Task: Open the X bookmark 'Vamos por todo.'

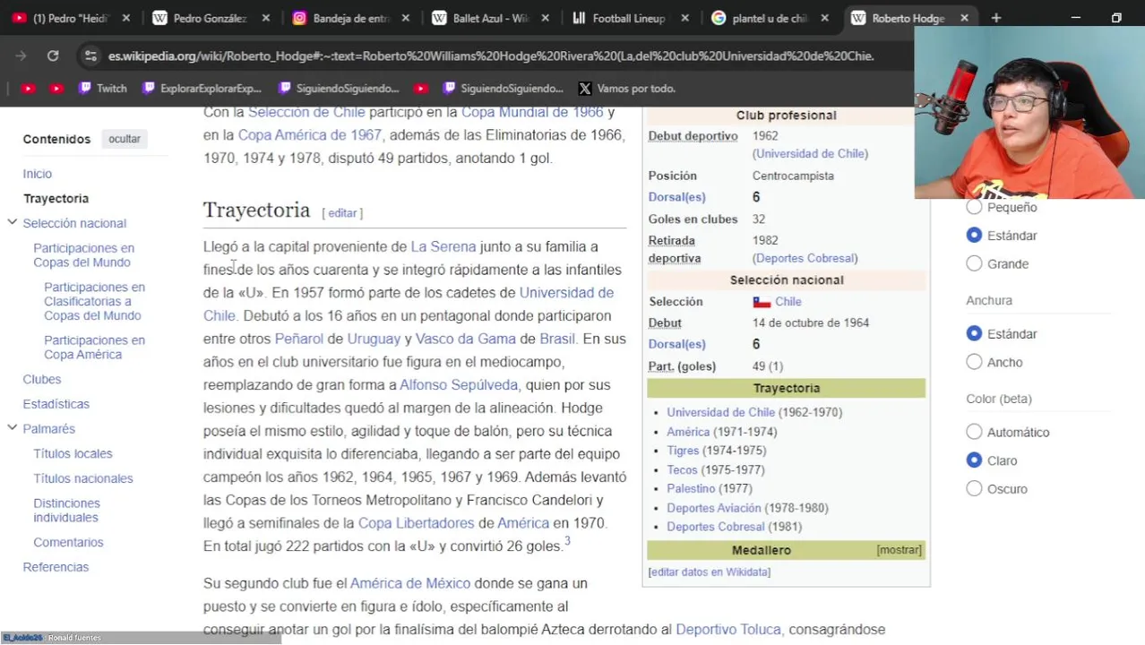Action: (626, 89)
